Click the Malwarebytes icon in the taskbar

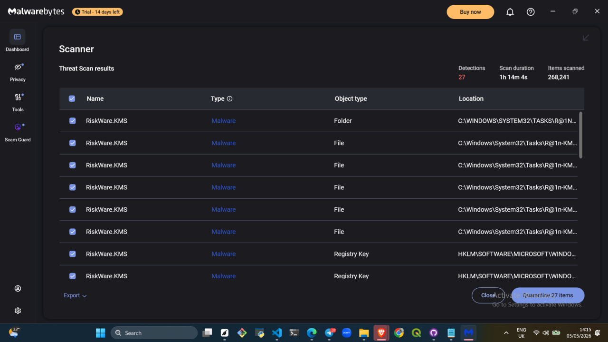[x=468, y=333]
